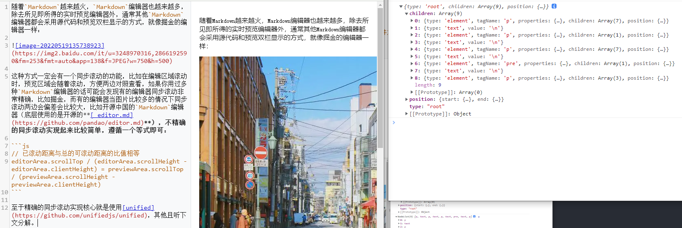Click editor line number 3
Screen dimensions: 682x228
[x=6, y=46]
